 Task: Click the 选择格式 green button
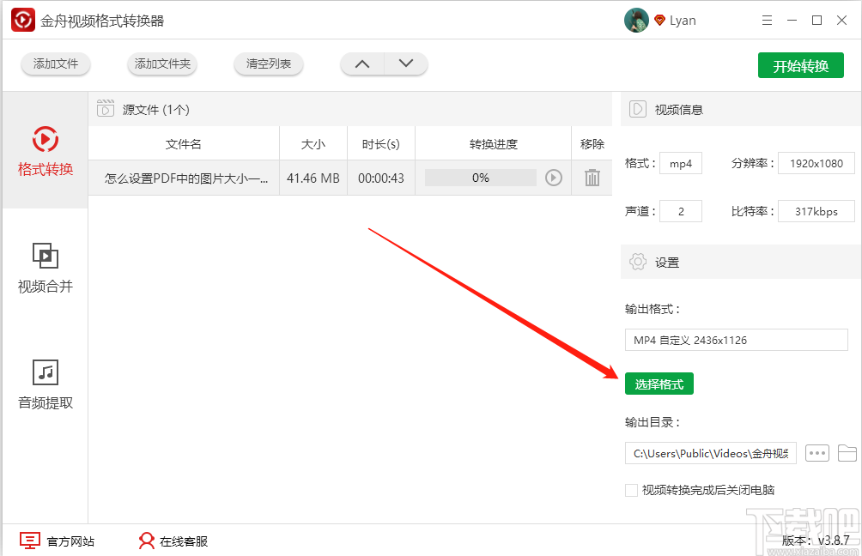pos(659,384)
